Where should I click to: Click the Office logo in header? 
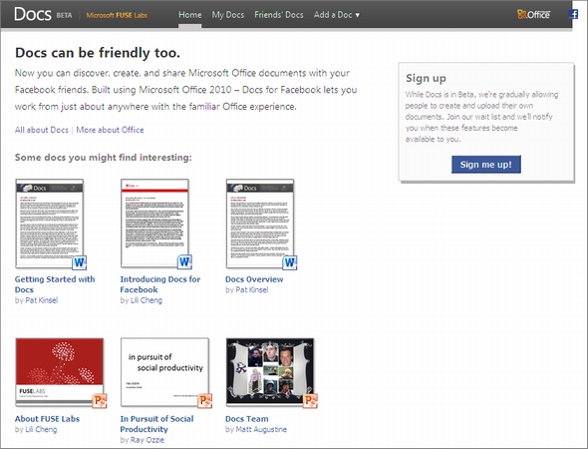[533, 14]
